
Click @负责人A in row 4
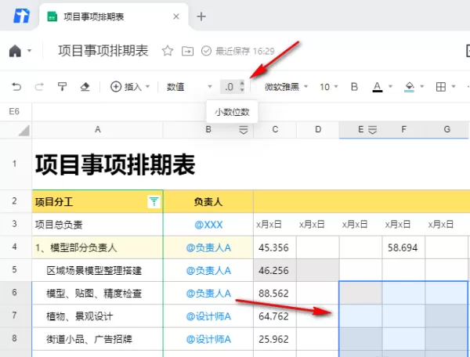(208, 247)
